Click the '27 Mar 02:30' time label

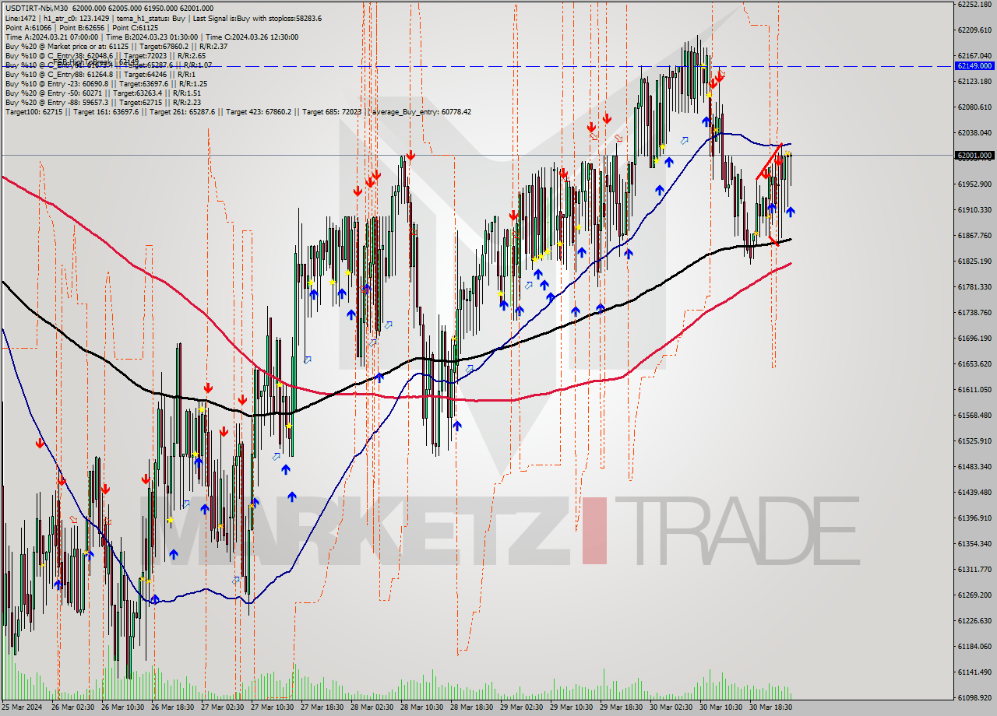pyautogui.click(x=223, y=707)
